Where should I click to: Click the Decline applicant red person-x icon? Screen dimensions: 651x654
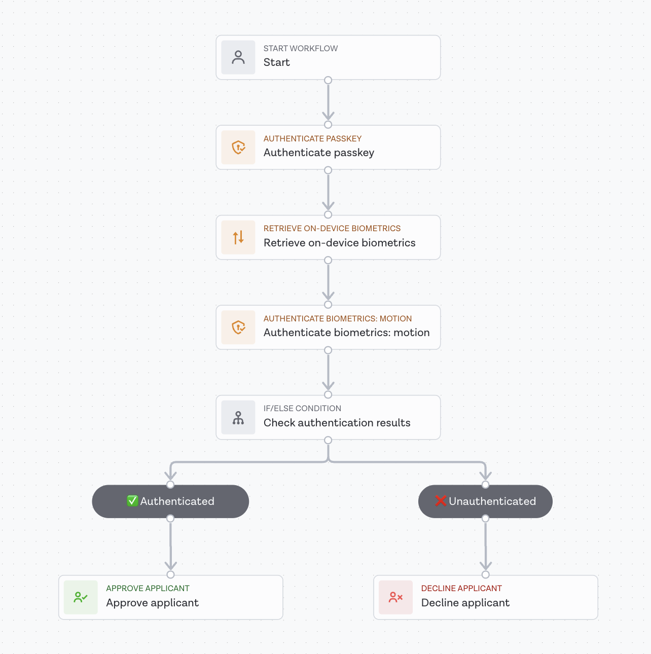pyautogui.click(x=395, y=597)
